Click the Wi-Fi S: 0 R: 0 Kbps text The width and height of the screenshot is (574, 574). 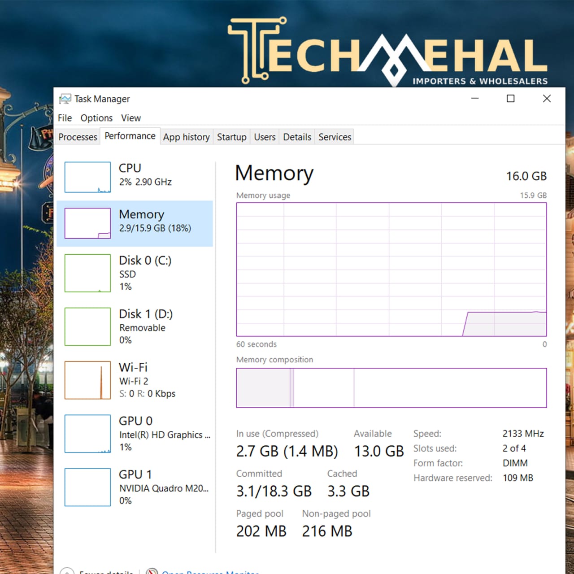coord(147,394)
